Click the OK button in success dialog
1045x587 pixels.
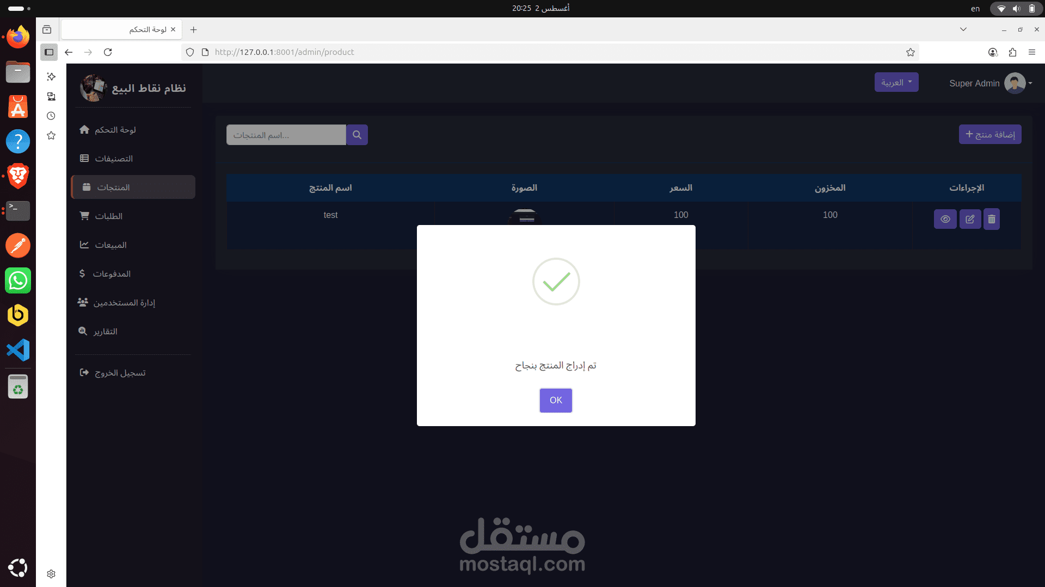pos(556,400)
